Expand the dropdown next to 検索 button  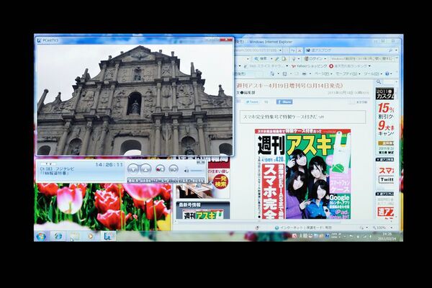(271, 59)
